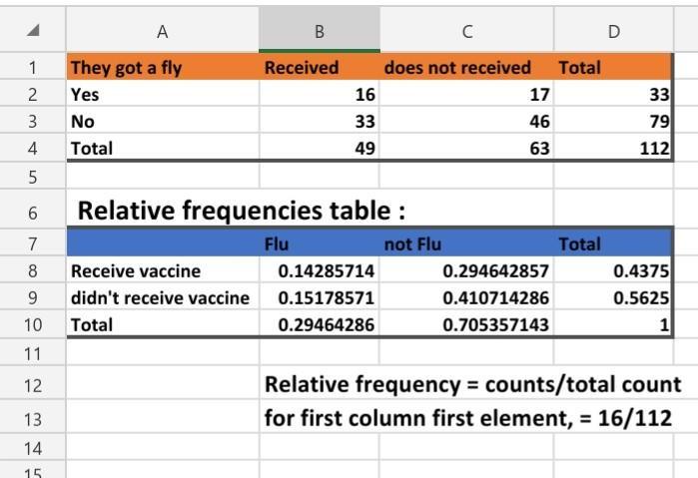Image resolution: width=698 pixels, height=478 pixels.
Task: Select the "Receive vaccine" label cell
Action: click(x=136, y=271)
